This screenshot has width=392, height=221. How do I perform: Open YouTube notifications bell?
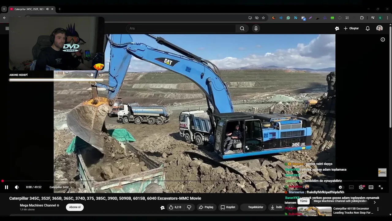tap(367, 29)
